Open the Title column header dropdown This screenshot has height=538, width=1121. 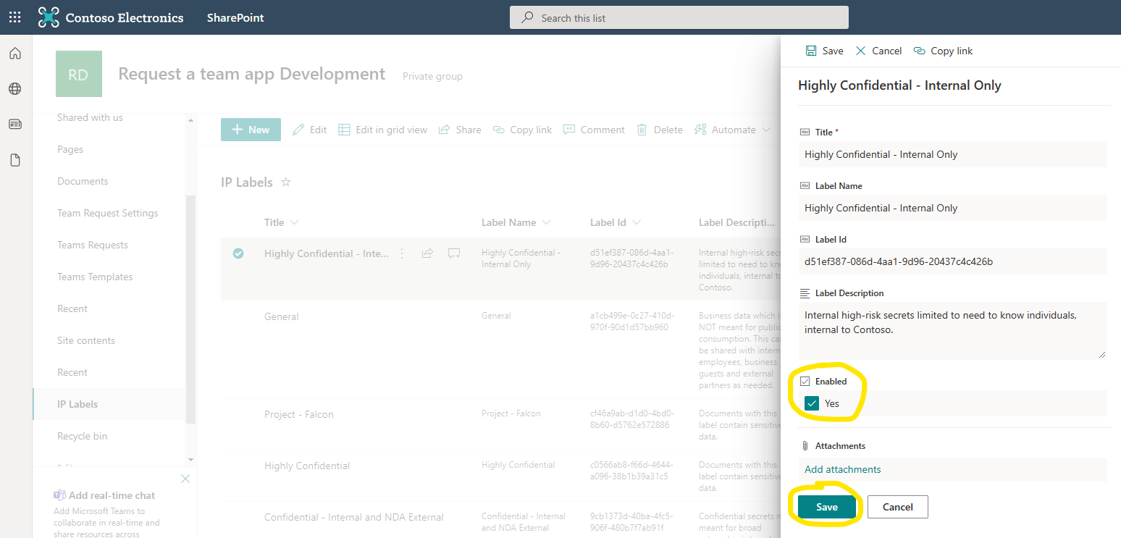coord(281,222)
